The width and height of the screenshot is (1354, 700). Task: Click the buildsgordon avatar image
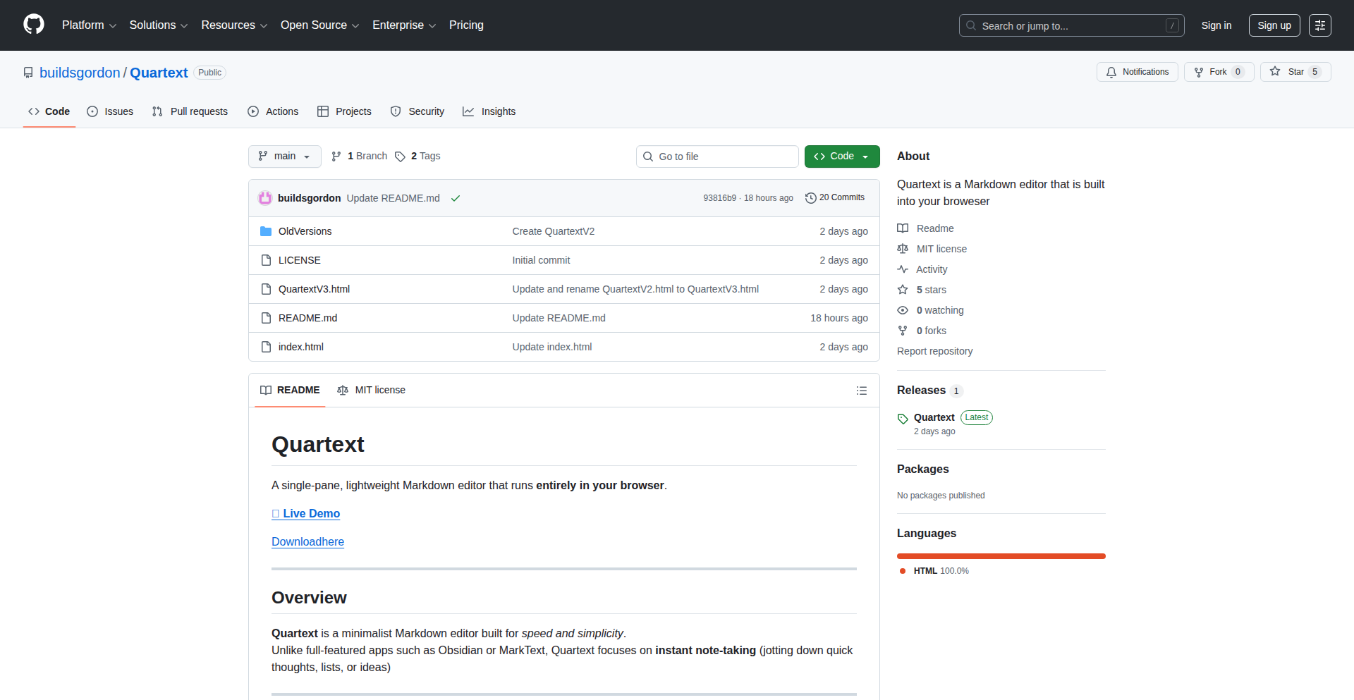point(265,198)
